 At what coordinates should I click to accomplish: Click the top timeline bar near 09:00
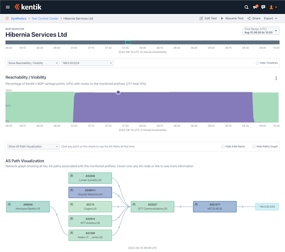tap(211, 42)
